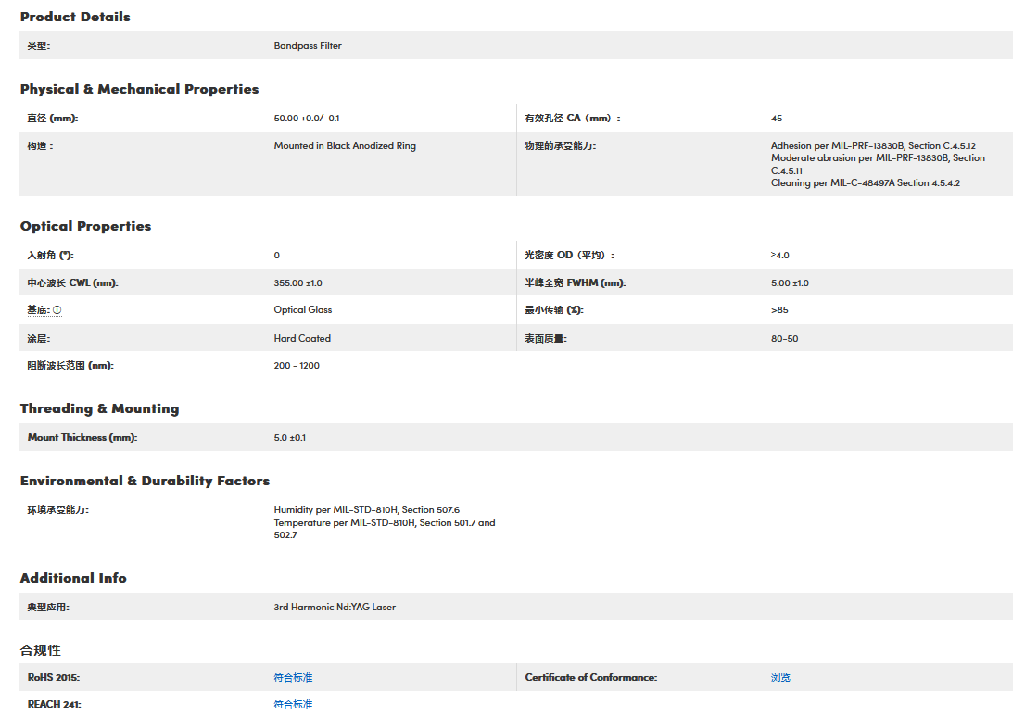1025x727 pixels.
Task: Click the 200 - 1200 blocking range value
Action: (x=297, y=366)
